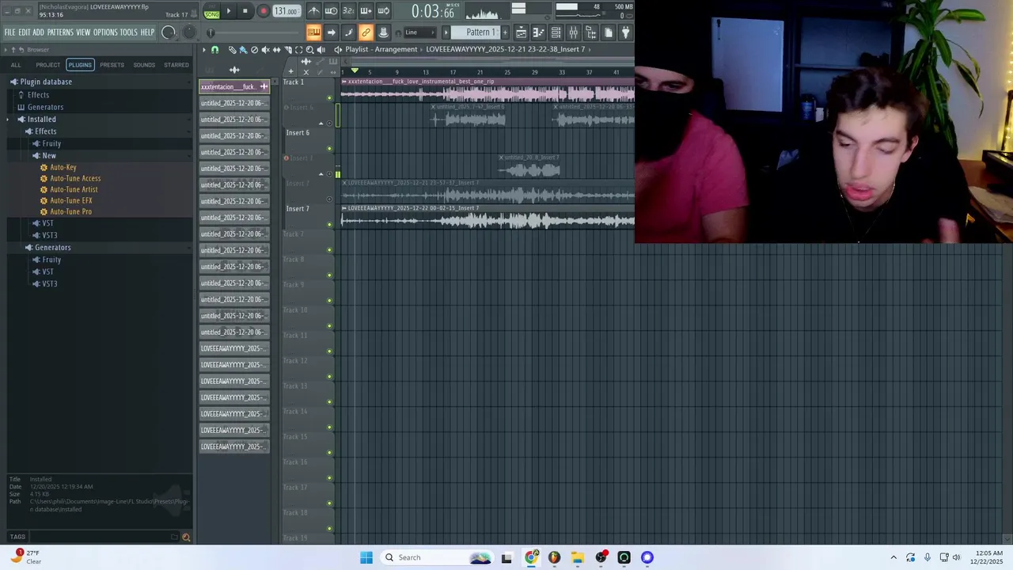
Task: Click the Windows Start button
Action: 366,557
